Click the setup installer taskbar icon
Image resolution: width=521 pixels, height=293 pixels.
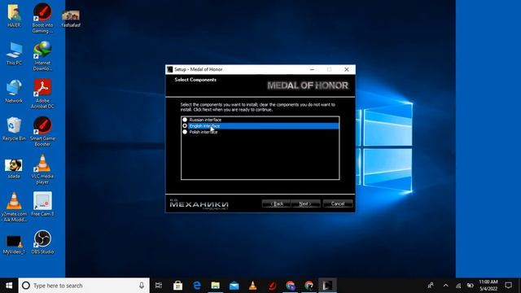pos(327,286)
